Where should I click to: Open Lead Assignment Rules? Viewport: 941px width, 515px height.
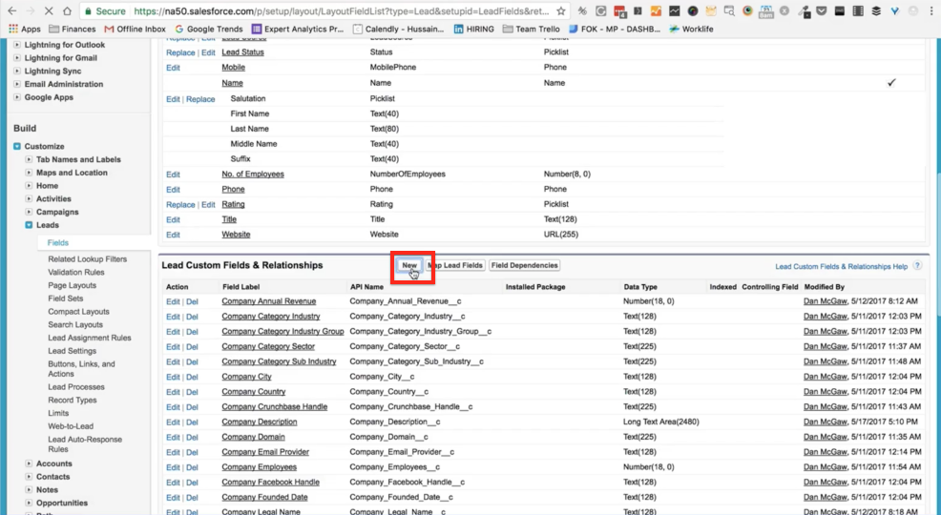tap(90, 338)
